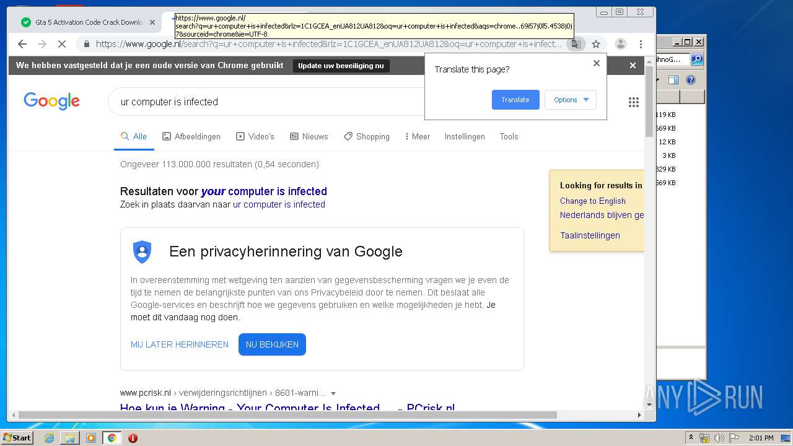Click the network tray icon
The width and height of the screenshot is (793, 446).
tap(704, 438)
